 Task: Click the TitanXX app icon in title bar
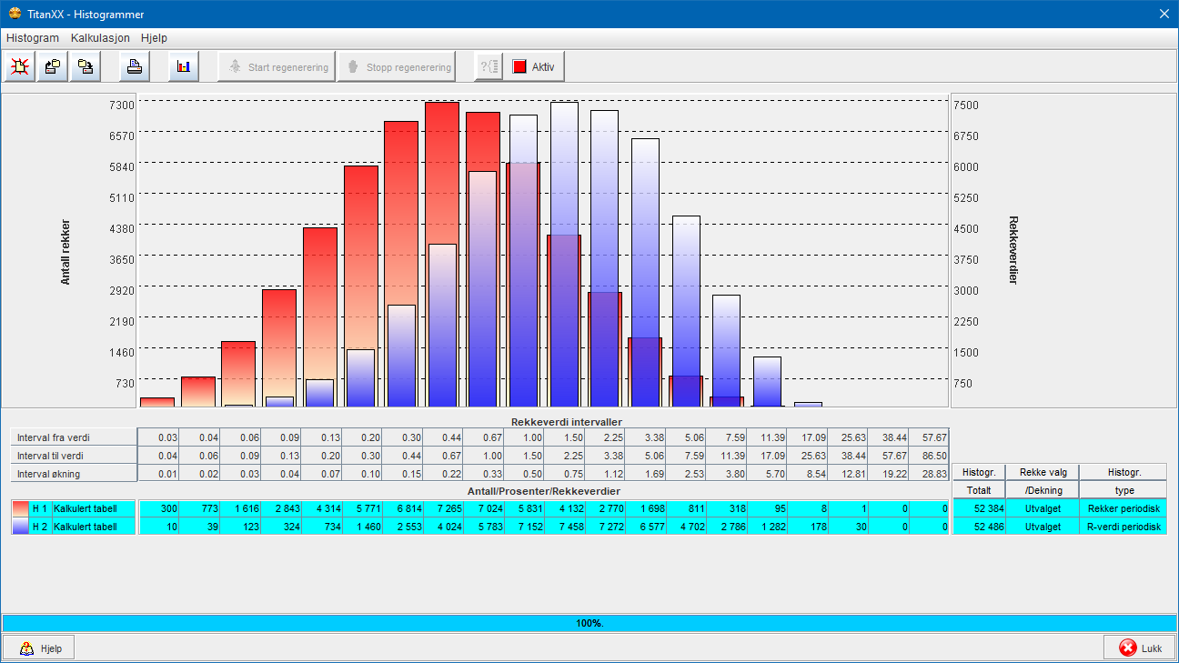click(15, 15)
